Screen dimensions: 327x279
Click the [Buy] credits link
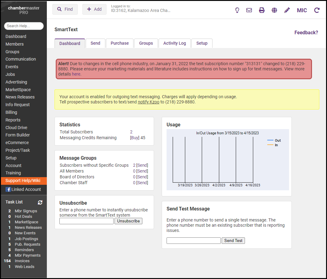(135, 138)
